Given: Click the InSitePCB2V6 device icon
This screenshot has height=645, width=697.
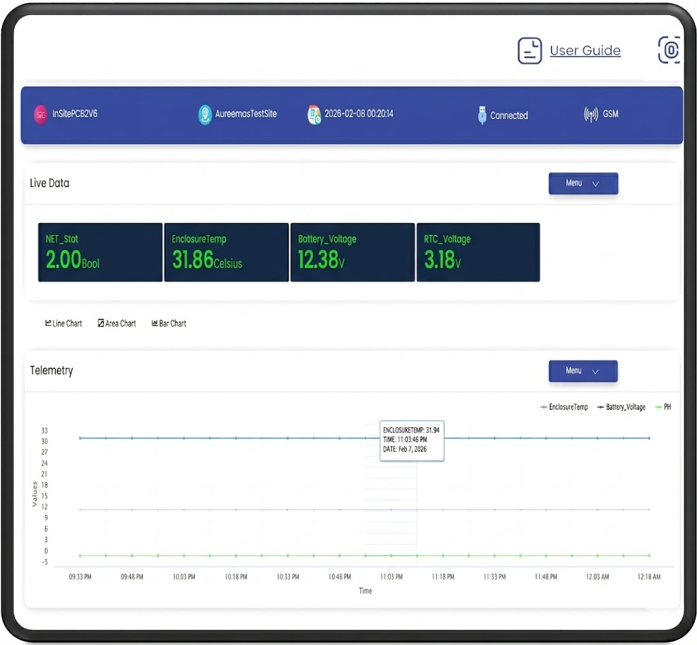Looking at the screenshot, I should pos(41,114).
